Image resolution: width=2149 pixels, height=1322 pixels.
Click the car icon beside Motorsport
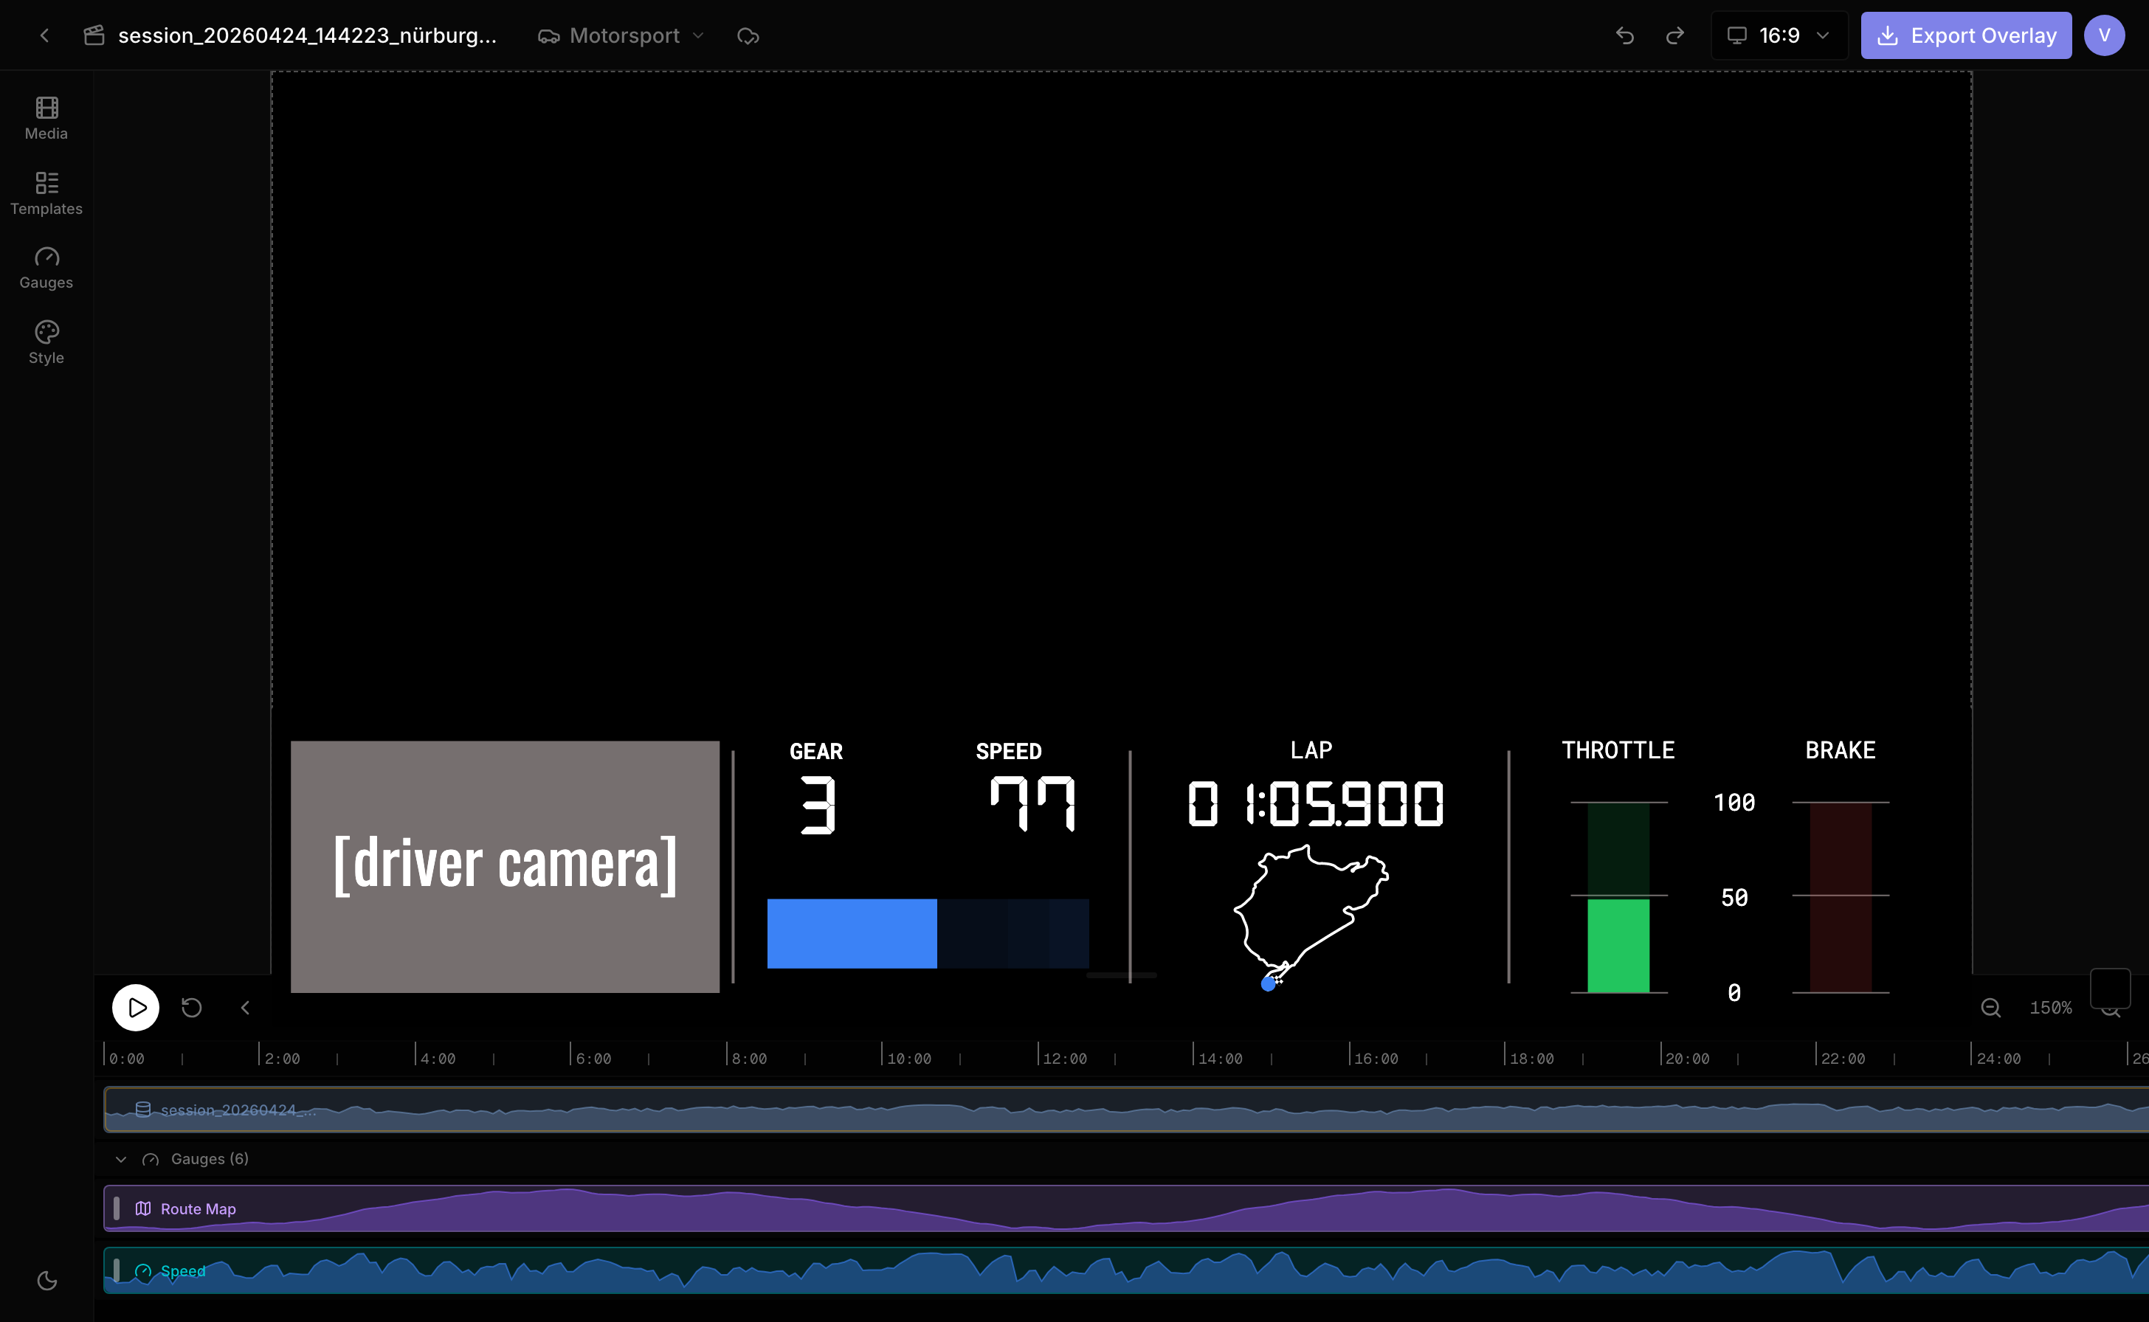click(549, 36)
